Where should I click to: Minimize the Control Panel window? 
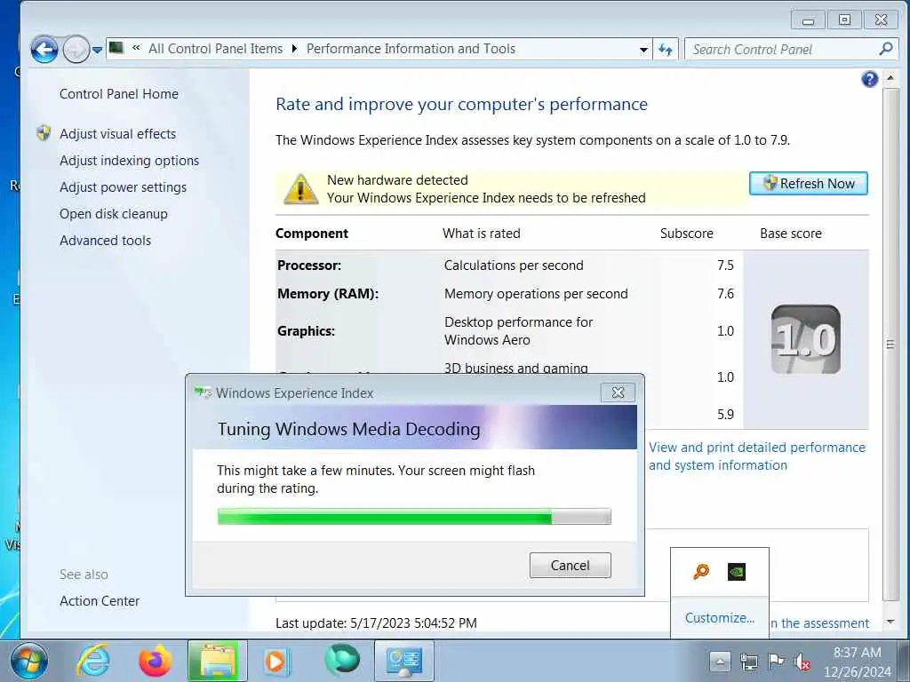click(809, 20)
